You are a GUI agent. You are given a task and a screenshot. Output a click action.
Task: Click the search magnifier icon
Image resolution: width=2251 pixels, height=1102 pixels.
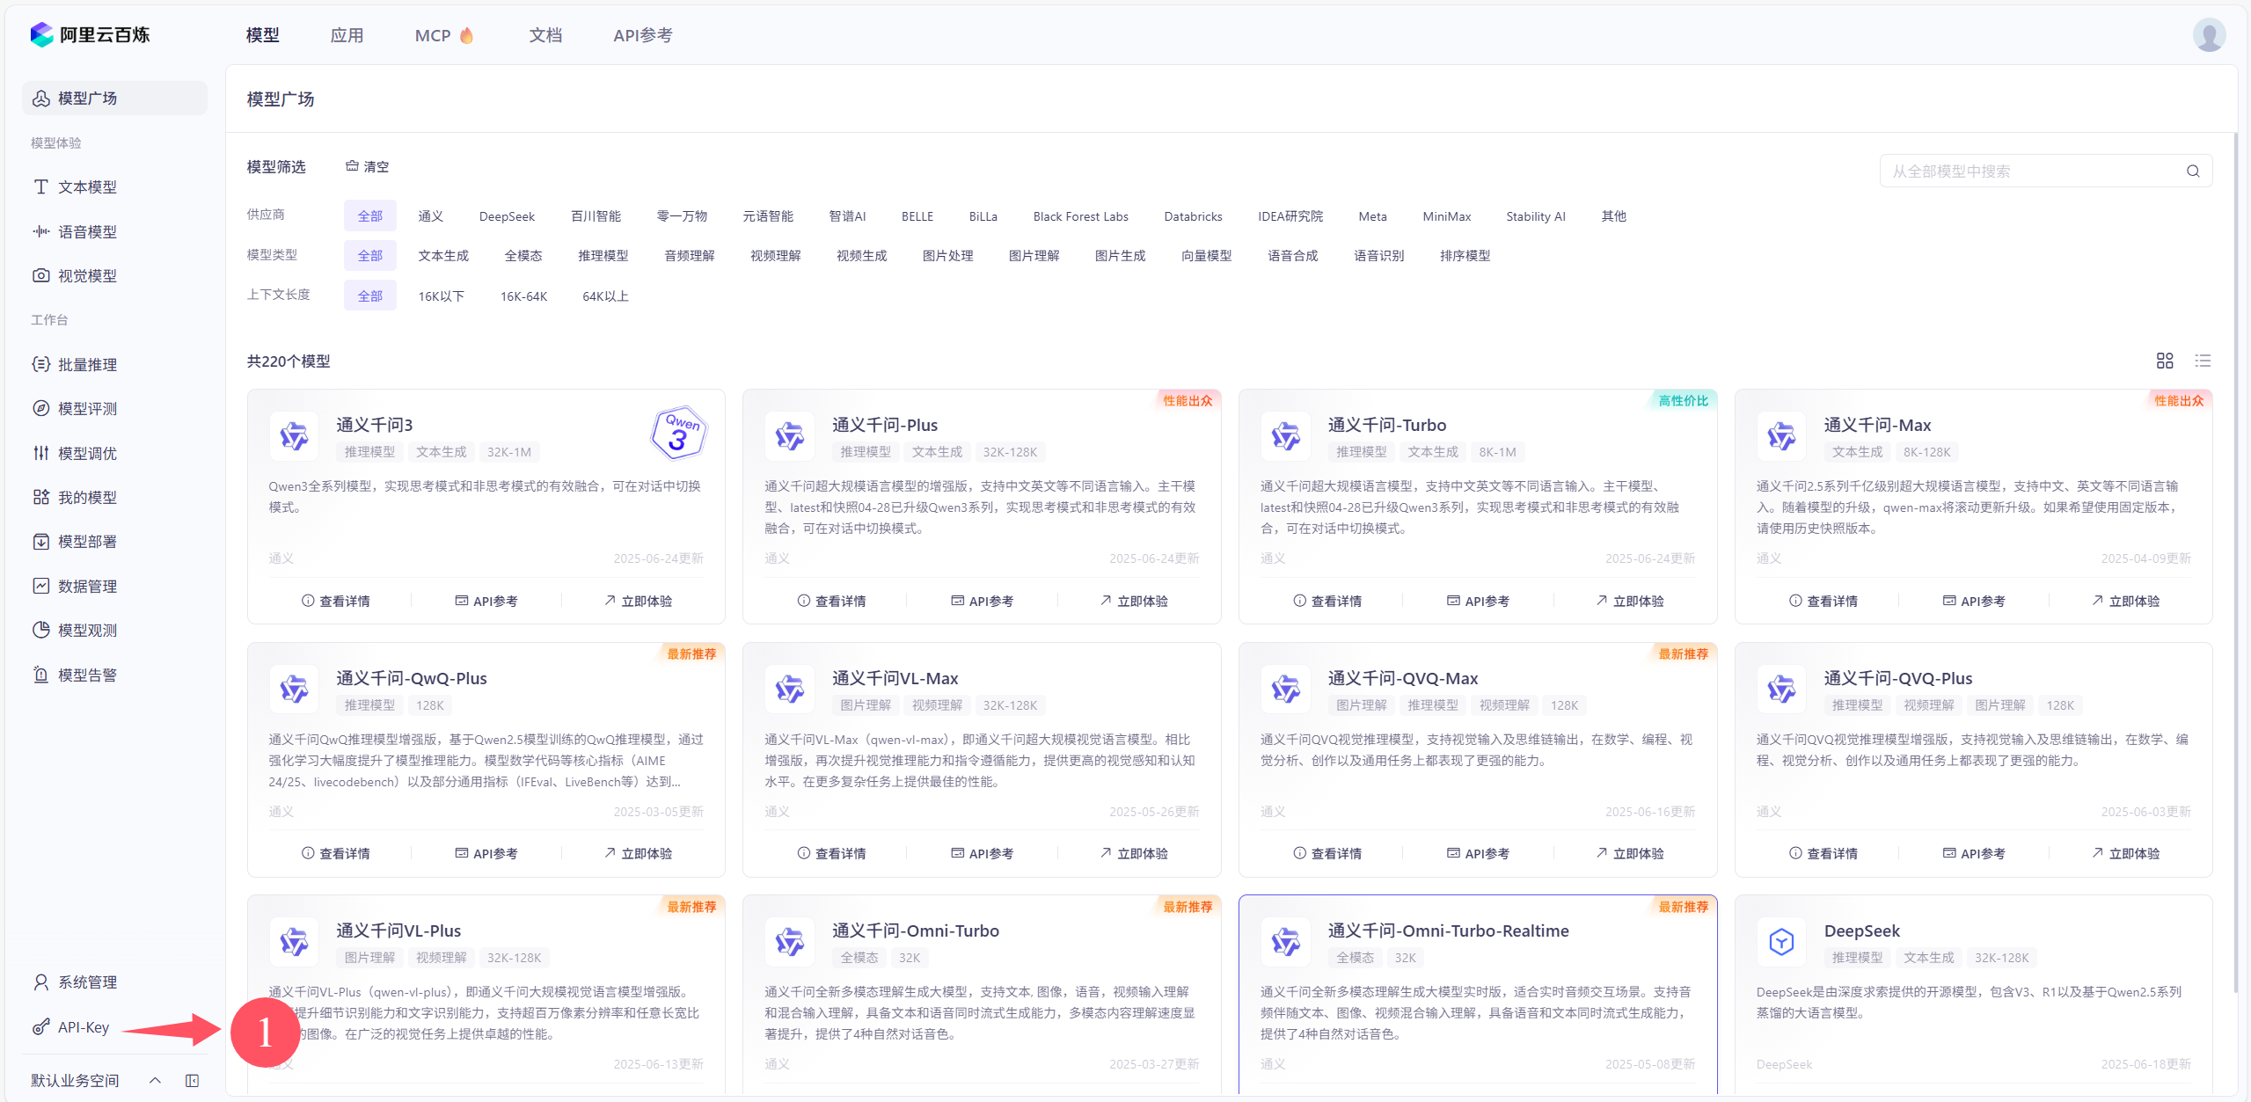click(2193, 172)
